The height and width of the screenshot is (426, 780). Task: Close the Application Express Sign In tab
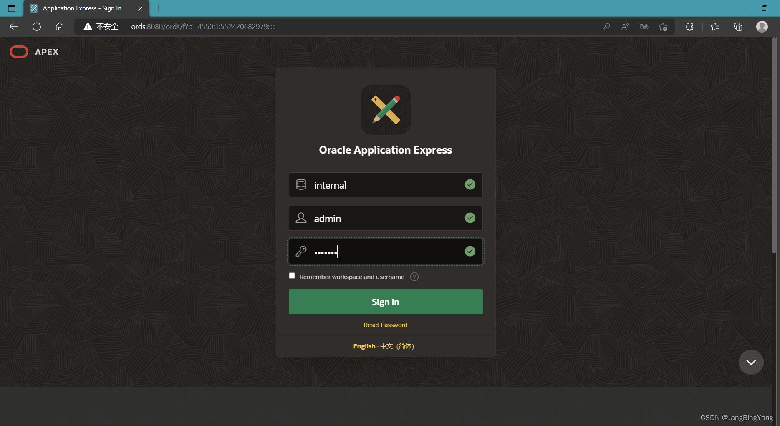[140, 8]
